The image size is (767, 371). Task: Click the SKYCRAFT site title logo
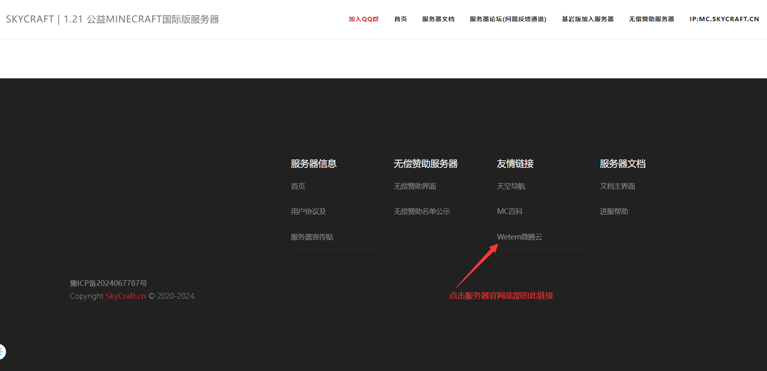112,19
